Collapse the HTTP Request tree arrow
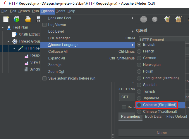This screenshot has height=139, width=189. (x=14, y=48)
